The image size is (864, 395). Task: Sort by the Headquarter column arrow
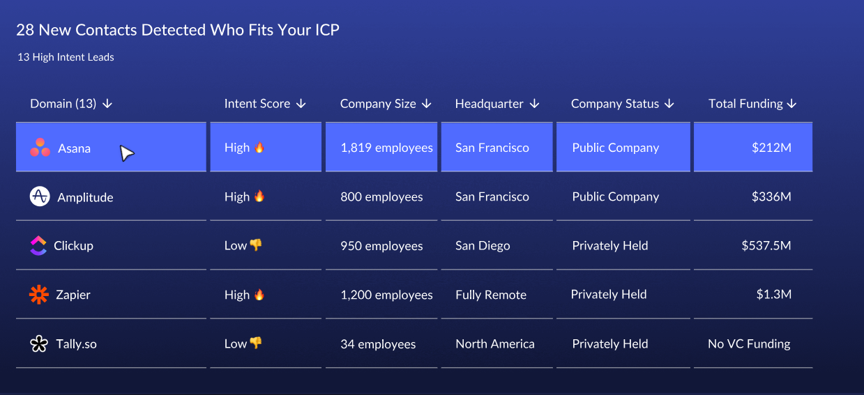pos(535,104)
